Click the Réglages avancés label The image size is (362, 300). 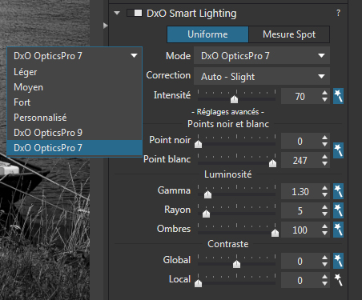[227, 112]
